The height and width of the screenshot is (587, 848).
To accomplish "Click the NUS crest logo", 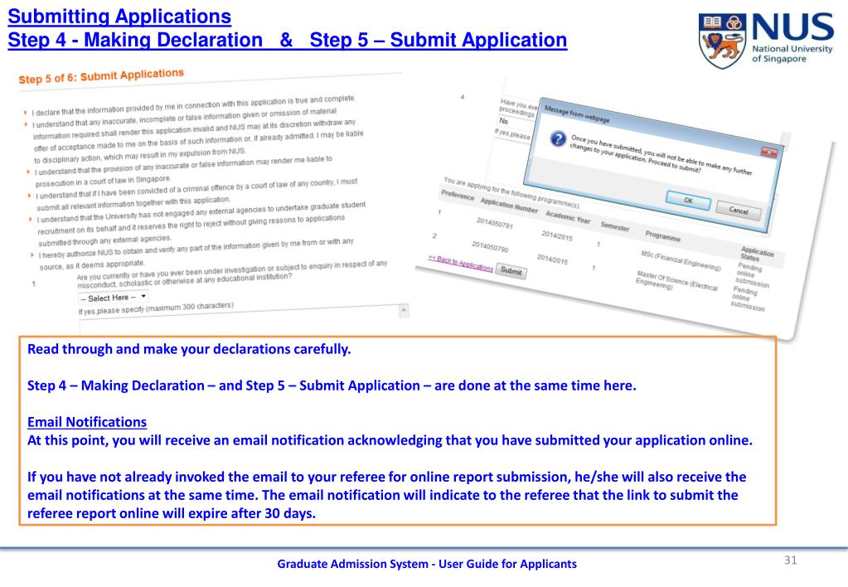I will pyautogui.click(x=721, y=41).
